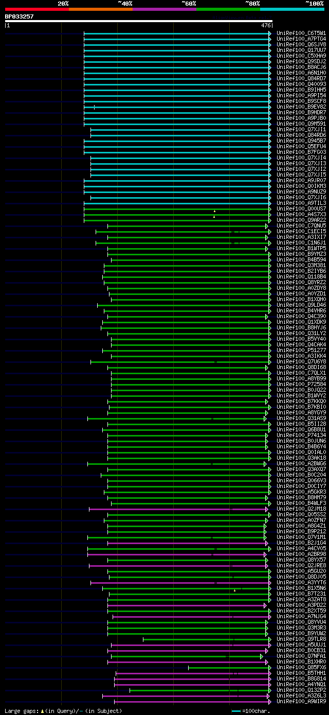Open hit UniRef100_Q17UU7
This screenshot has width=329, height=715.
301,50
